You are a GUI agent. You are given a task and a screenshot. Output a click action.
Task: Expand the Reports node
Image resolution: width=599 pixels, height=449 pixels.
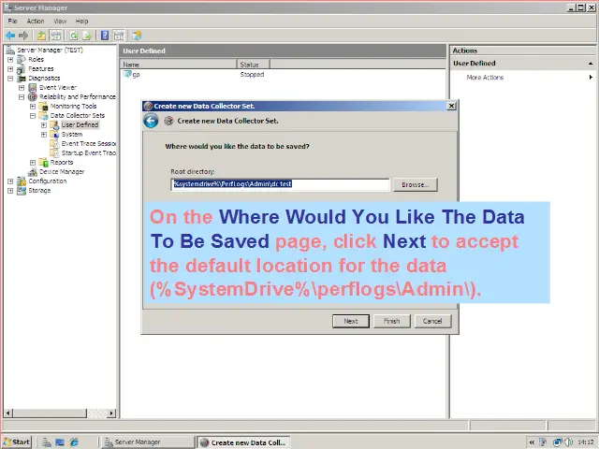click(33, 163)
